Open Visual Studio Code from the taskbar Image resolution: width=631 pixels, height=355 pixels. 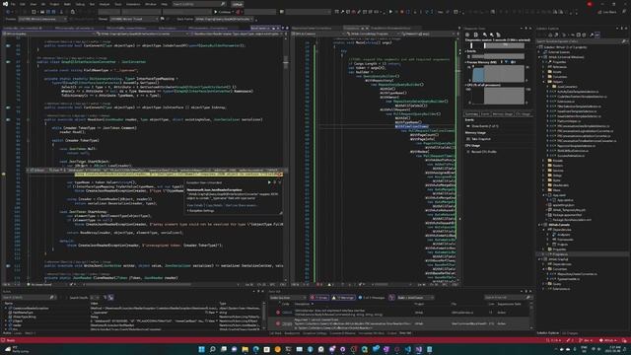[408, 349]
